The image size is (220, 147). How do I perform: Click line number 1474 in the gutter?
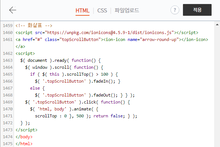pos(8,137)
